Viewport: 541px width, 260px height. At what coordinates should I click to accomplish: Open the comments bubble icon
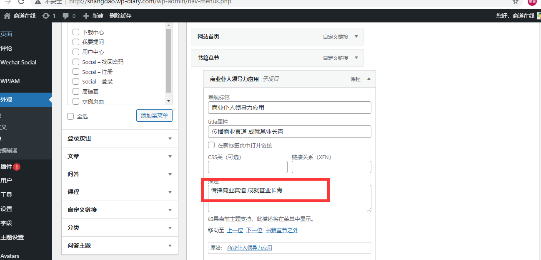[66, 16]
